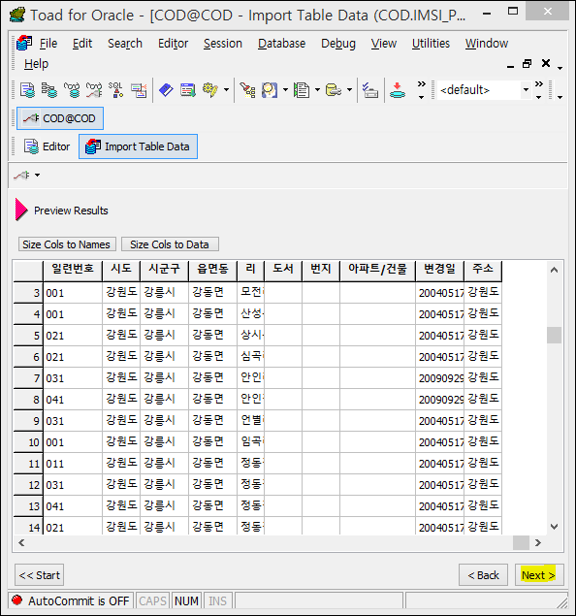
Task: Click the << Start button
Action: coord(39,575)
